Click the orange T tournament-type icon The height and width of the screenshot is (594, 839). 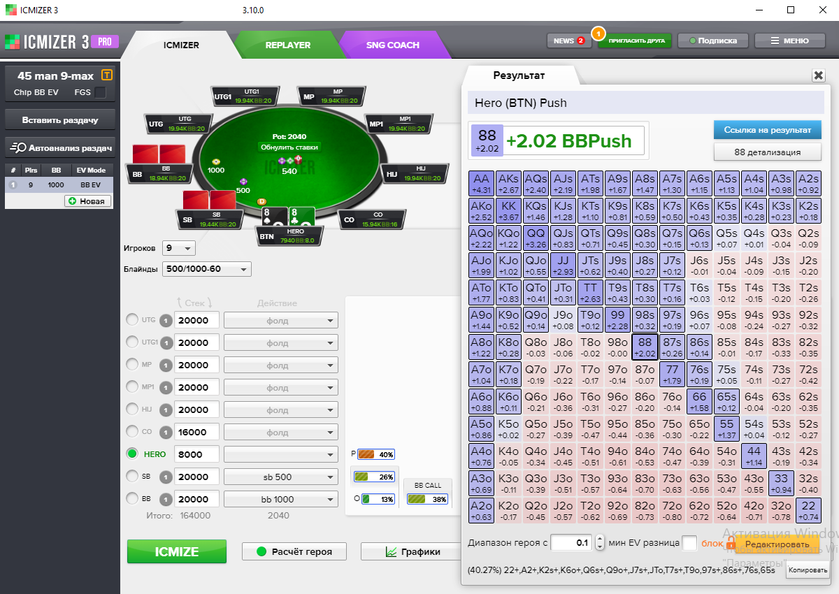pos(107,75)
